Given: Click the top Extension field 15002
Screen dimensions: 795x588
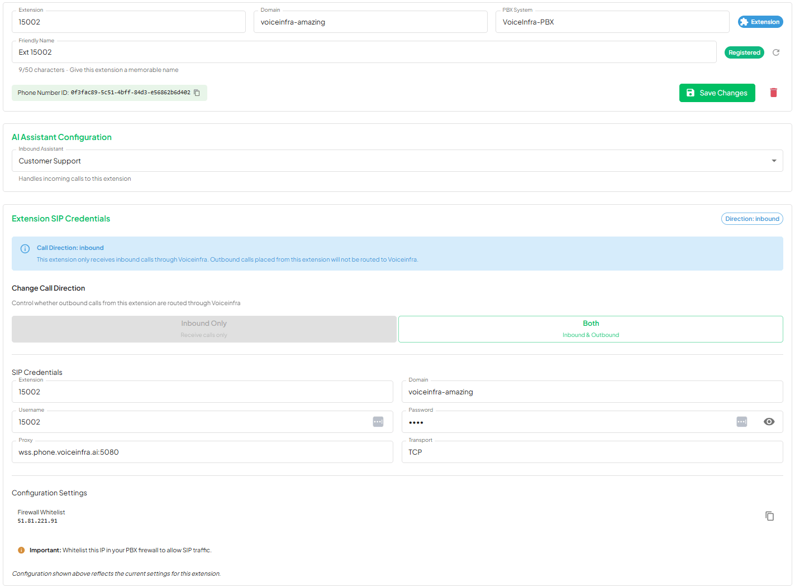Looking at the screenshot, I should pos(128,22).
